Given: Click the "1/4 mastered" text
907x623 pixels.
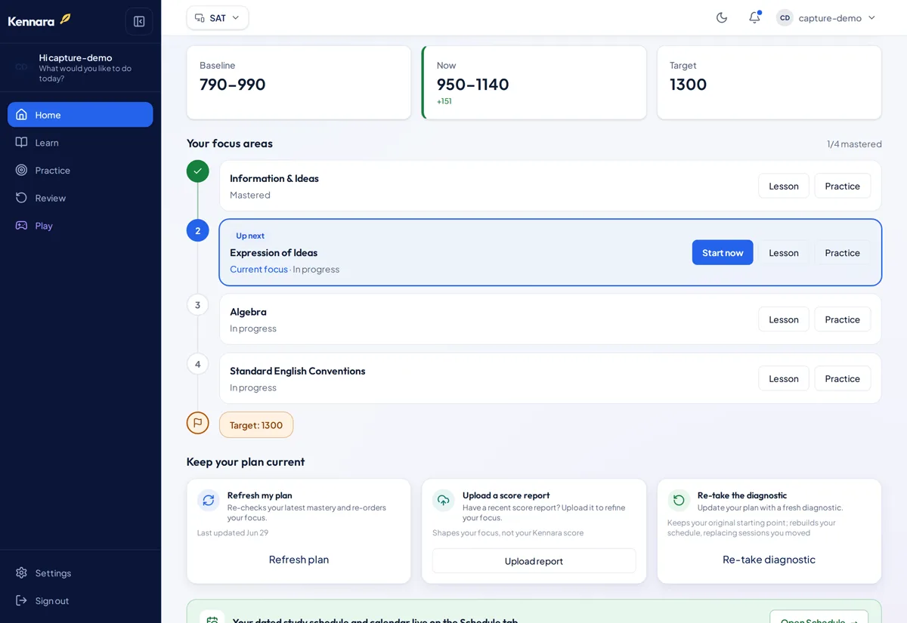Looking at the screenshot, I should [x=854, y=143].
